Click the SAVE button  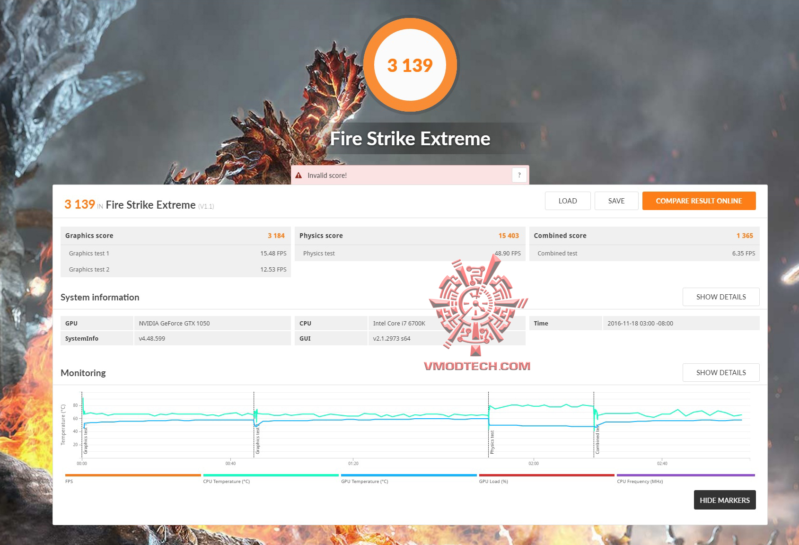pos(616,201)
